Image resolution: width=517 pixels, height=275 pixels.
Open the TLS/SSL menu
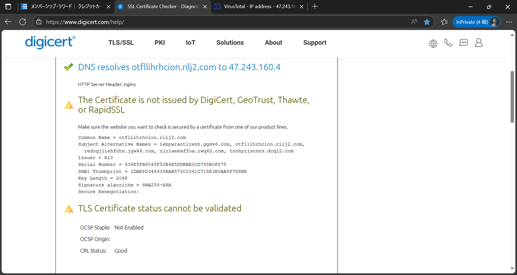pos(121,43)
